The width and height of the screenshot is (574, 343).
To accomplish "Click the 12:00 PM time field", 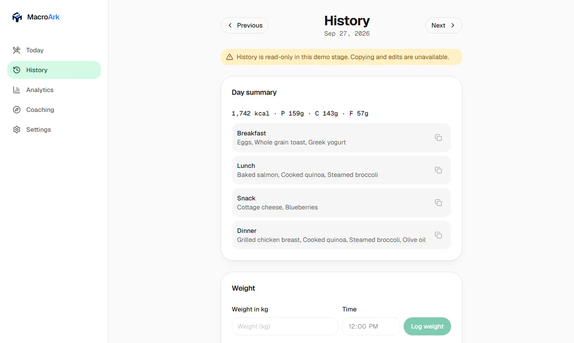I will tap(371, 326).
